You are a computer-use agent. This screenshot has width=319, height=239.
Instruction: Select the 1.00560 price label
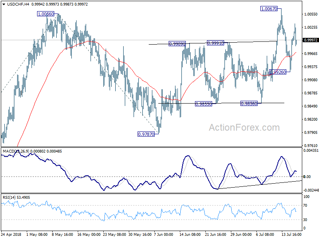[46, 14]
